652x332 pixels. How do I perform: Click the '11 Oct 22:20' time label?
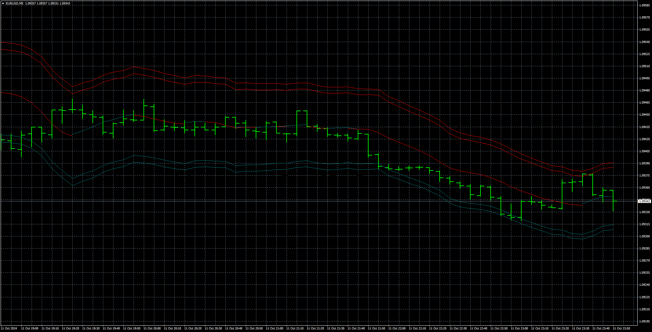438,328
